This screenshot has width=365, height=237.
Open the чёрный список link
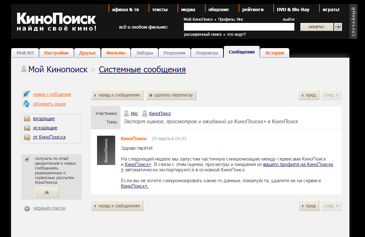click(49, 208)
